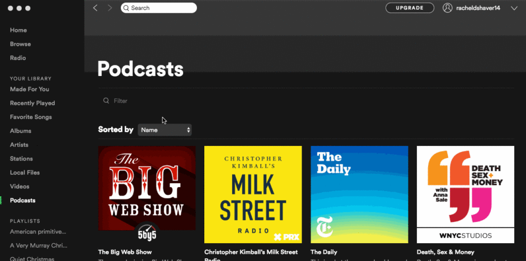
Task: Go forward with the right arrow
Action: (110, 8)
